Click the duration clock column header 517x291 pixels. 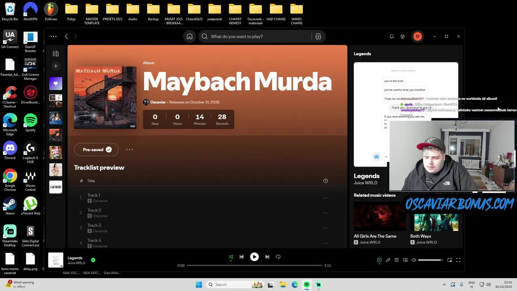(x=326, y=181)
